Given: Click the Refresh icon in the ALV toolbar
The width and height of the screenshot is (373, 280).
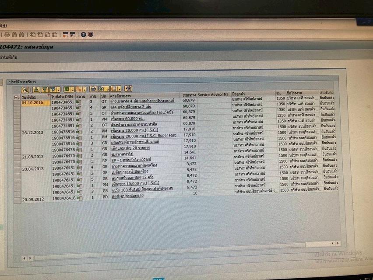Looking at the screenshot, I should pyautogui.click(x=128, y=88).
